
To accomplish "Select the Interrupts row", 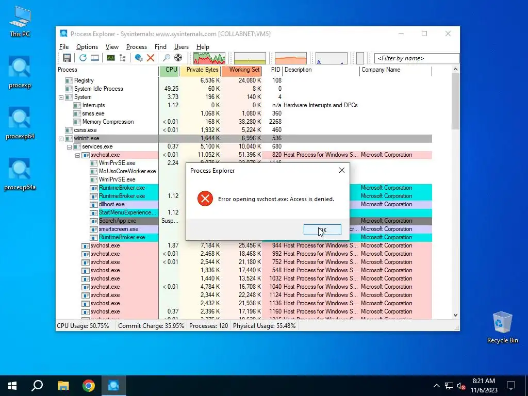I will pyautogui.click(x=244, y=105).
